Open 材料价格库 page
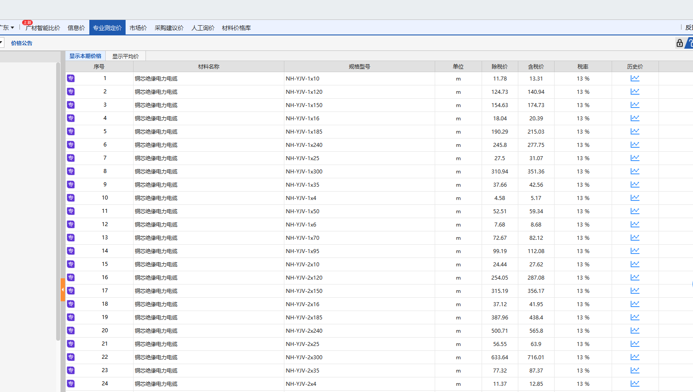This screenshot has width=693, height=392. (236, 28)
